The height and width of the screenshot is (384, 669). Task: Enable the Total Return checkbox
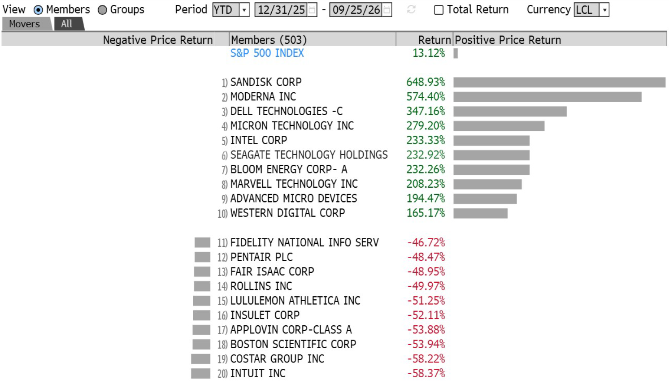coord(439,10)
